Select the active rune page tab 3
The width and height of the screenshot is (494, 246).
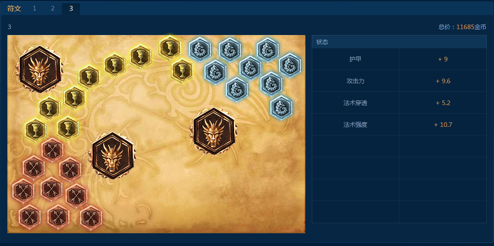(71, 9)
